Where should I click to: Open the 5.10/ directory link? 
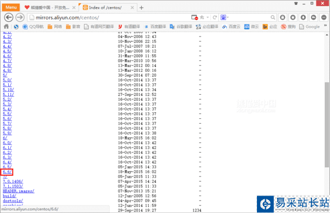pos(8,90)
